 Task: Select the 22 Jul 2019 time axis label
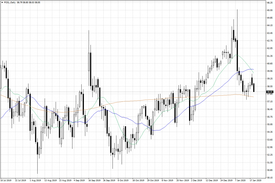click(x=20, y=180)
